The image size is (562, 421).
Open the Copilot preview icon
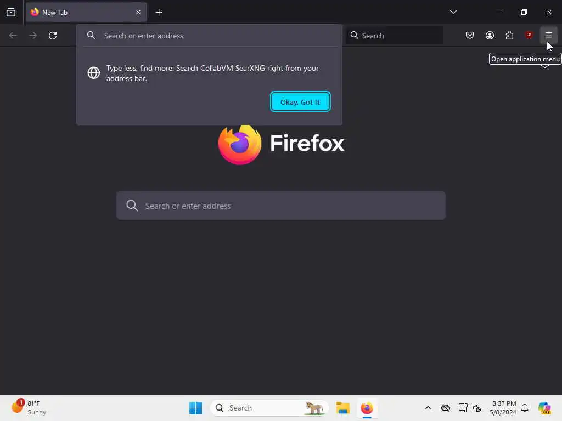pos(544,408)
